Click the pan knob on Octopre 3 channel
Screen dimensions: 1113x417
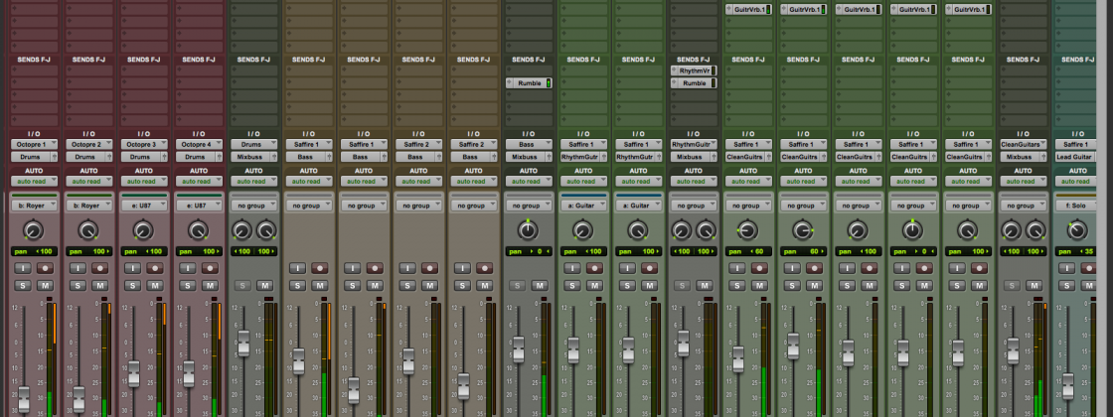[143, 230]
